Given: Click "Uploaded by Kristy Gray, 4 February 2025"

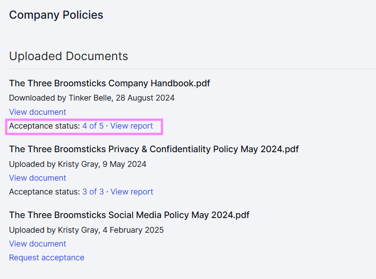Looking at the screenshot, I should click(x=86, y=230).
